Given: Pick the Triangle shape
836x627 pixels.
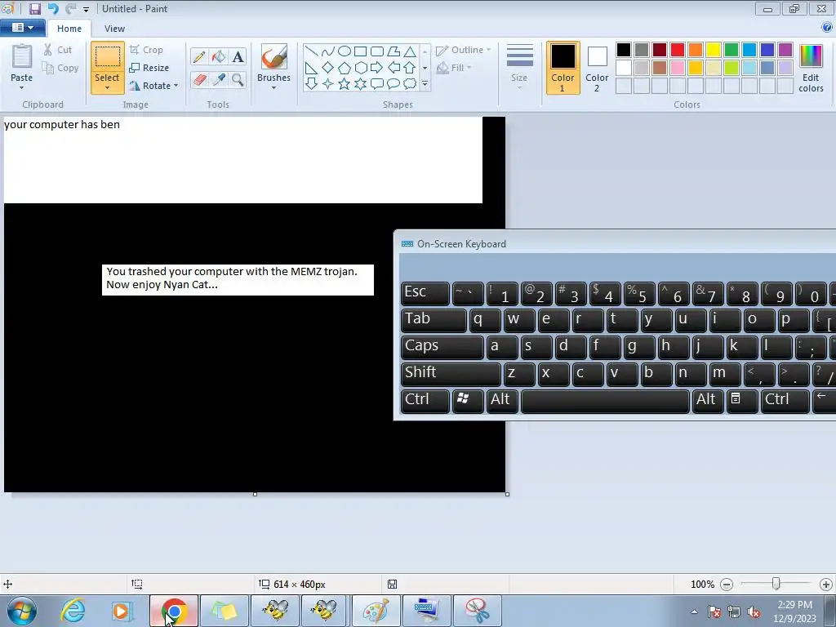Looking at the screenshot, I should pos(410,51).
